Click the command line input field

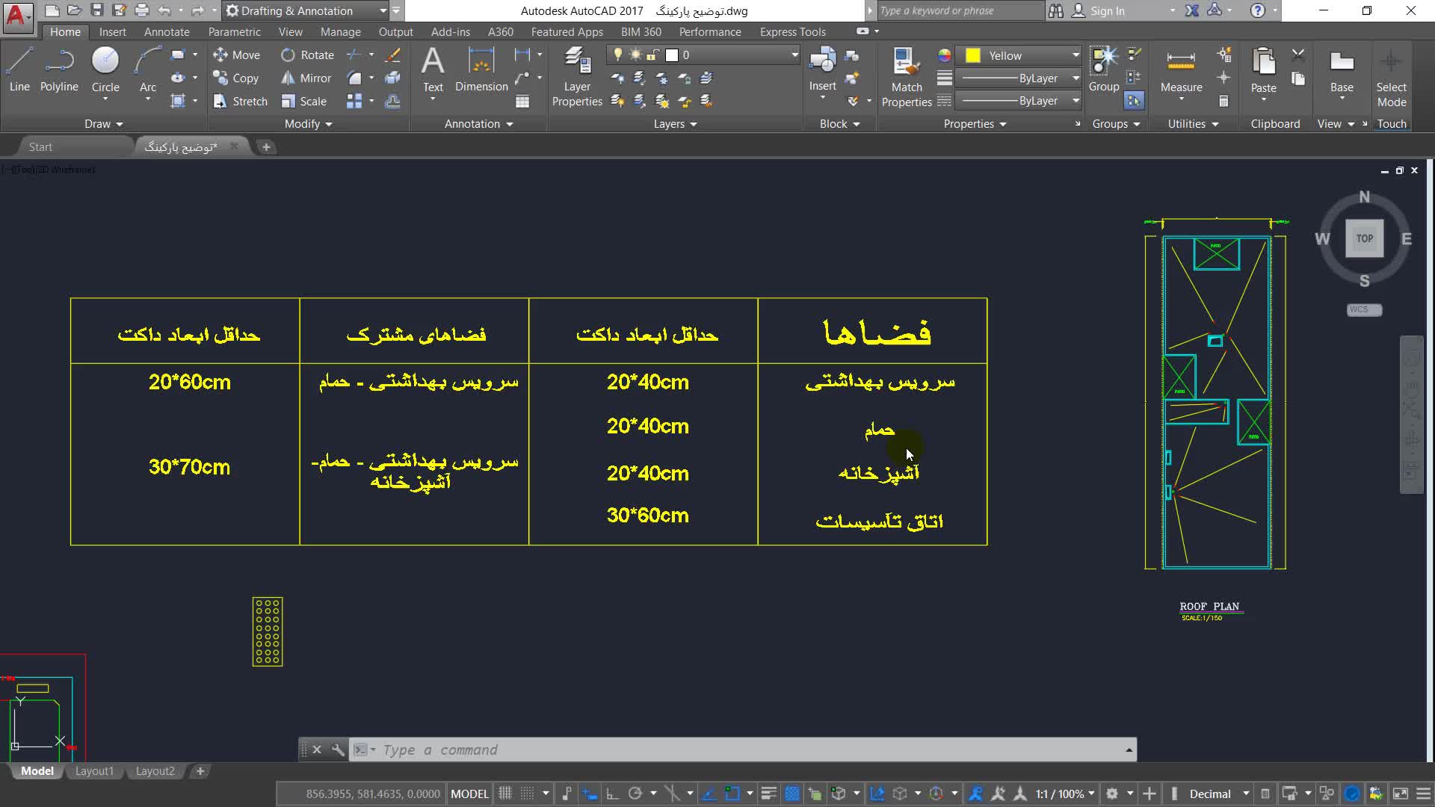(673, 749)
